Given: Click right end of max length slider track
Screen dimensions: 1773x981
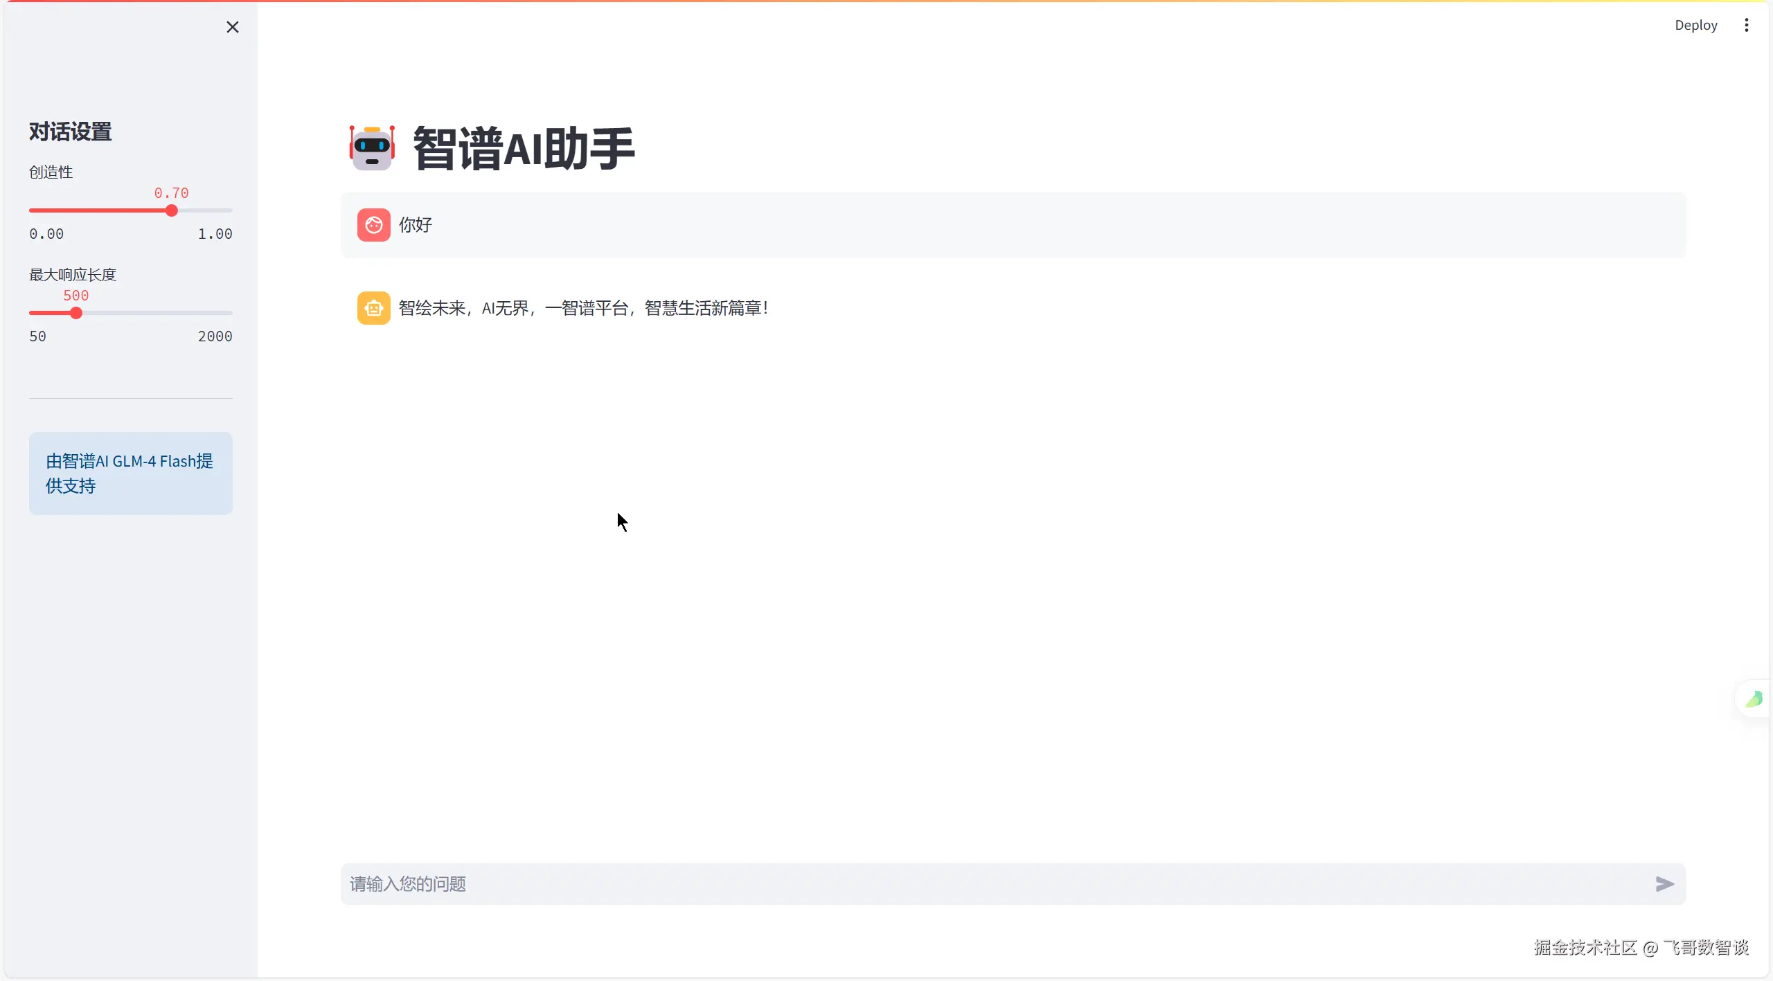Looking at the screenshot, I should tap(230, 313).
